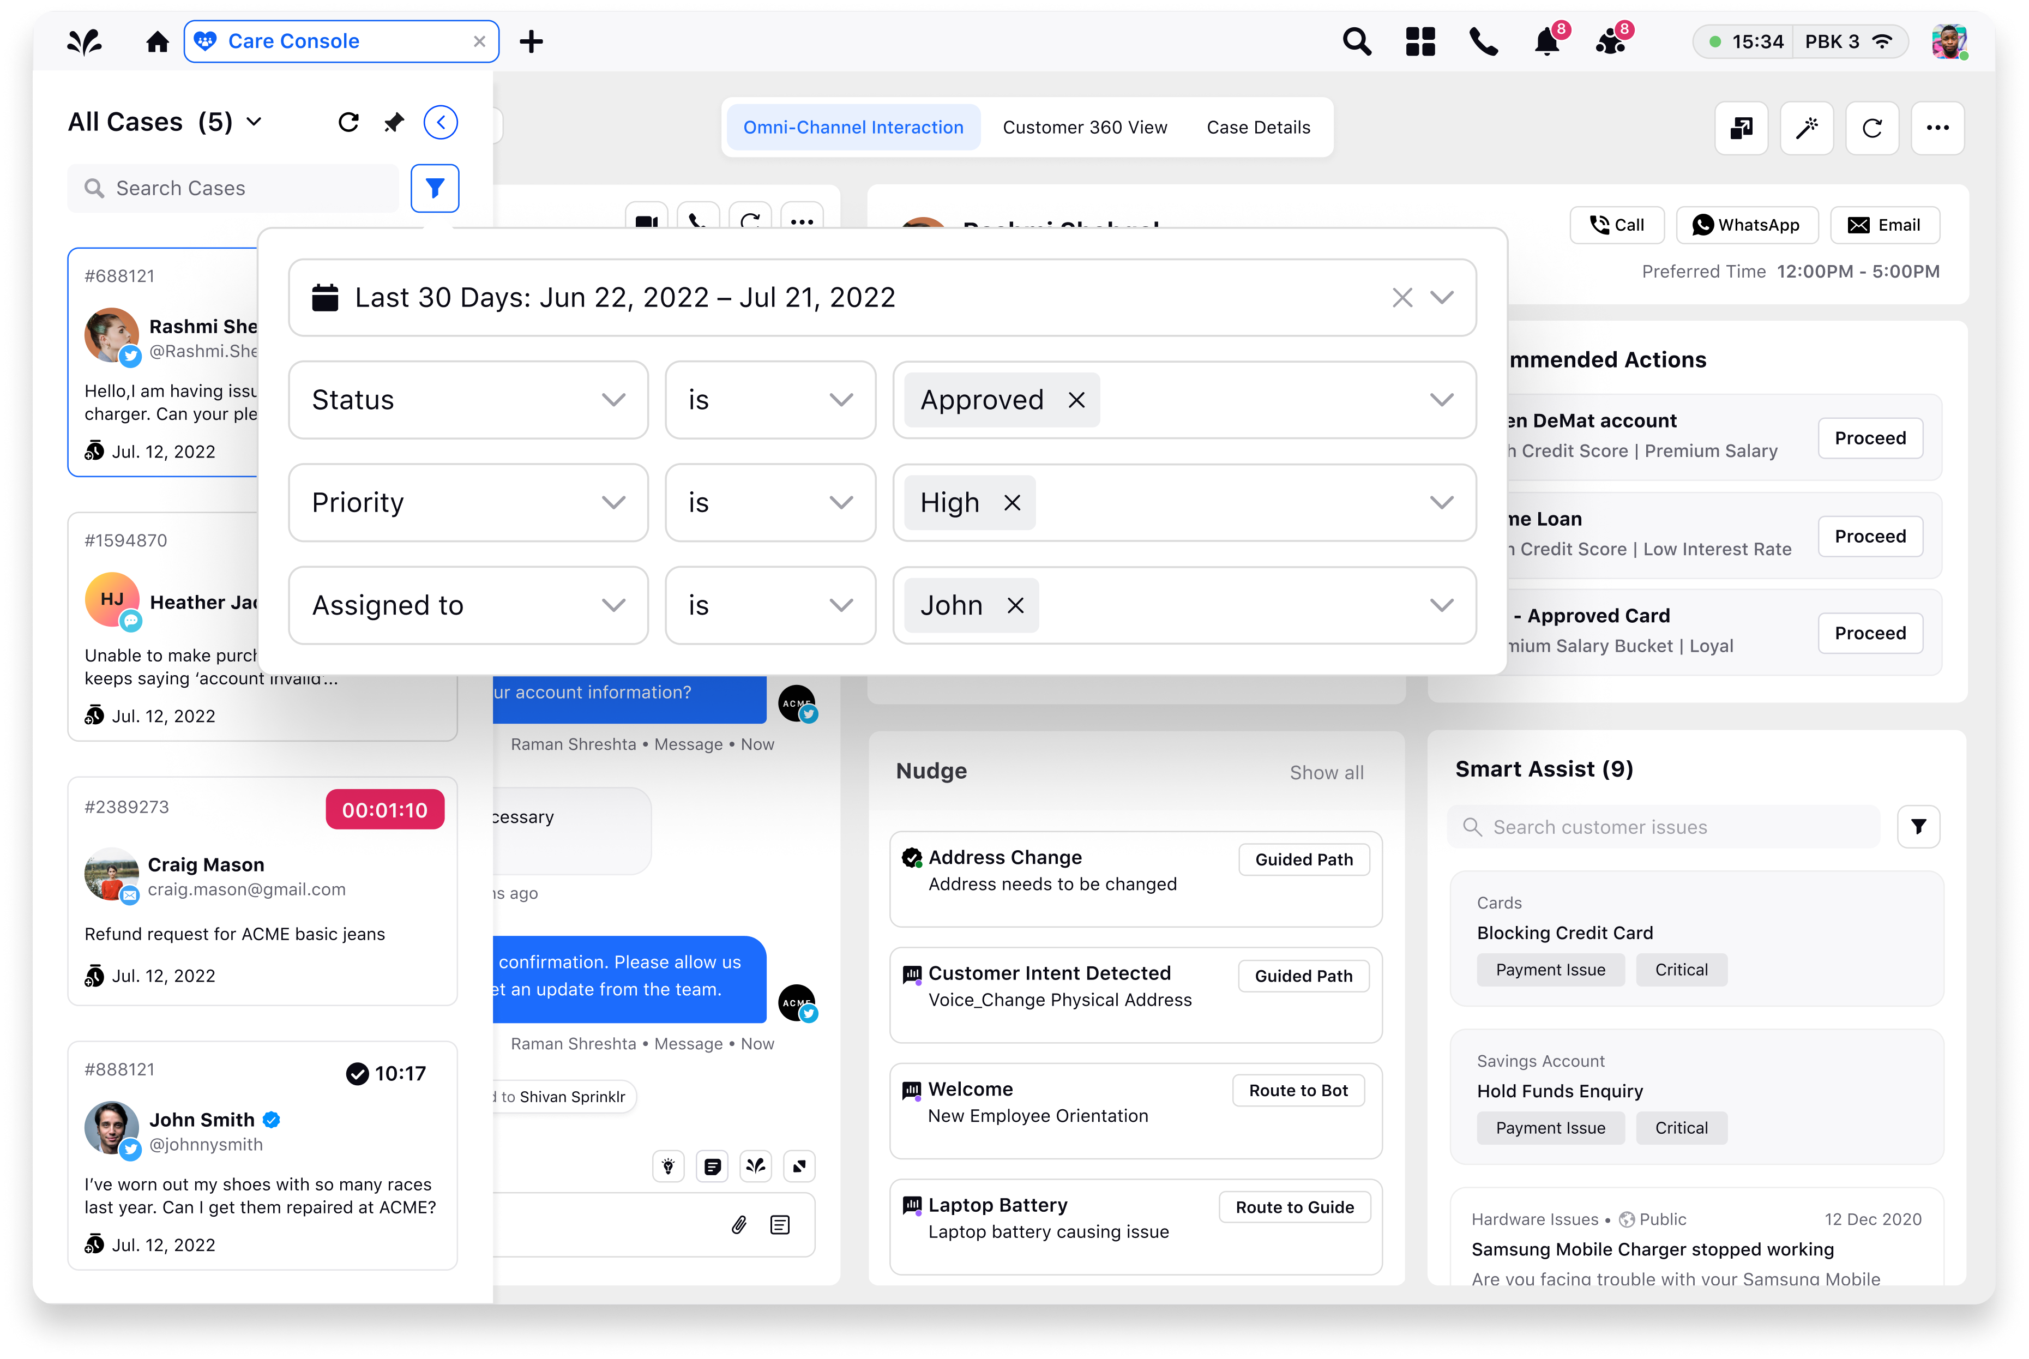The height and width of the screenshot is (1359, 2029).
Task: Remove the Approved status chip
Action: coord(1076,400)
